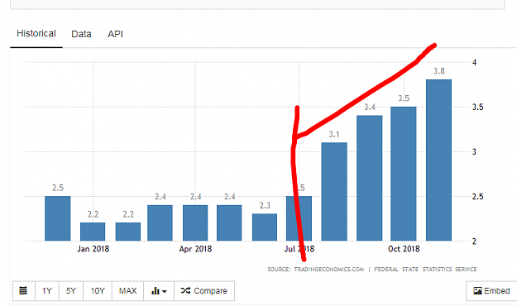This screenshot has height=306, width=517.
Task: Select the 1Y time range
Action: tap(47, 291)
